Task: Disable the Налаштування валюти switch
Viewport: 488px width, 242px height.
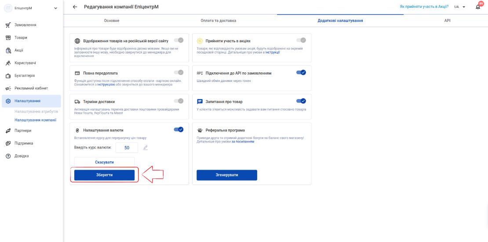Action: 178,129
